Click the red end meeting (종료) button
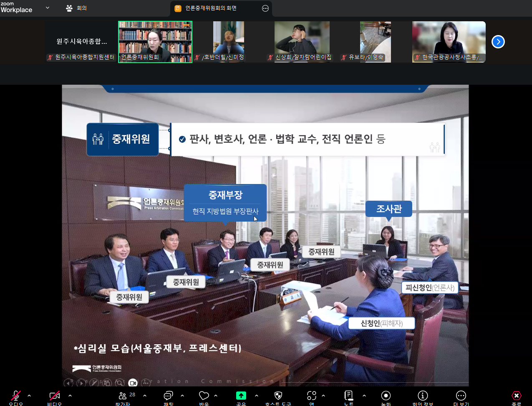 tap(517, 396)
